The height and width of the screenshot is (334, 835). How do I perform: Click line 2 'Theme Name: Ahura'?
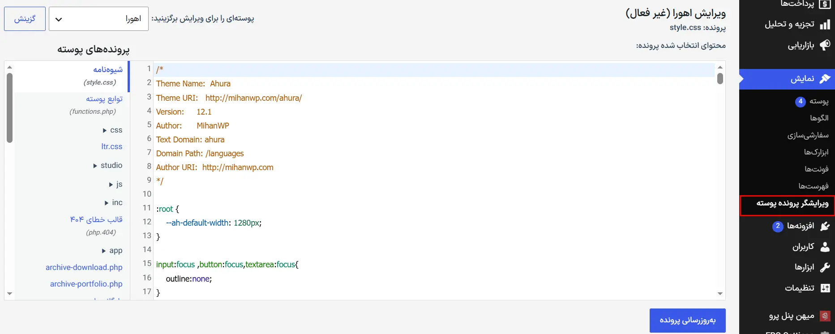pos(193,84)
